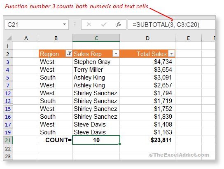Click the formula bar with SUBTOTAL formula
Image resolution: width=224 pixels, height=169 pixels.
[x=171, y=25]
